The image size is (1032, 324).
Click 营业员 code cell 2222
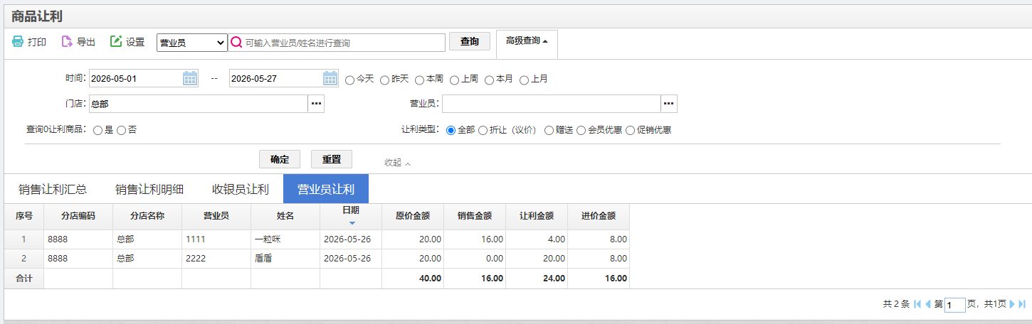click(x=216, y=259)
